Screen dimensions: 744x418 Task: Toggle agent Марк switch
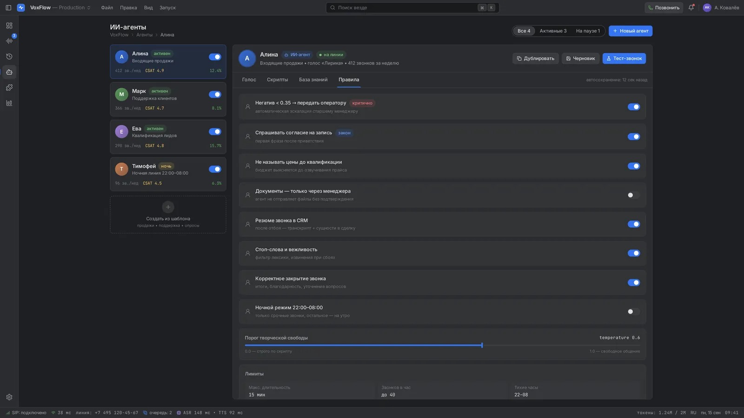(x=215, y=94)
